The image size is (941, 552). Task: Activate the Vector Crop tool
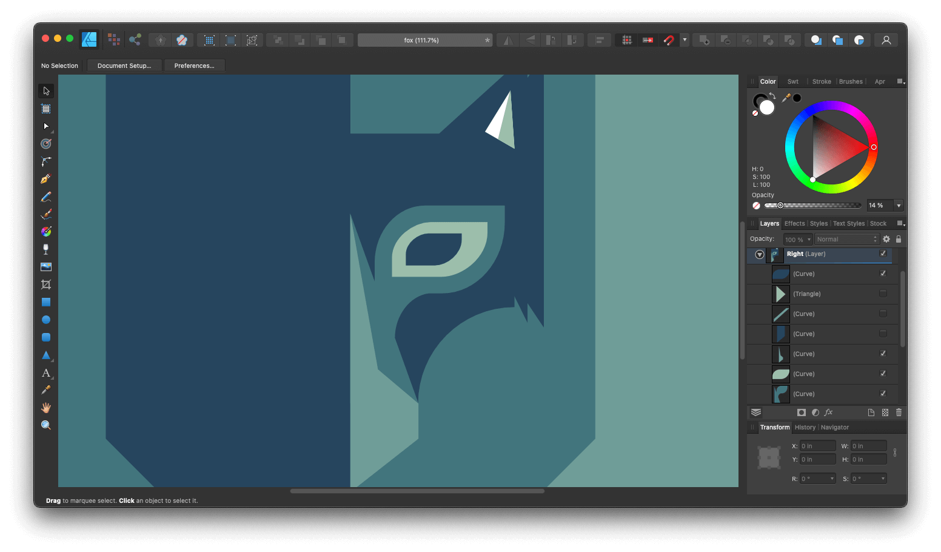(x=45, y=284)
